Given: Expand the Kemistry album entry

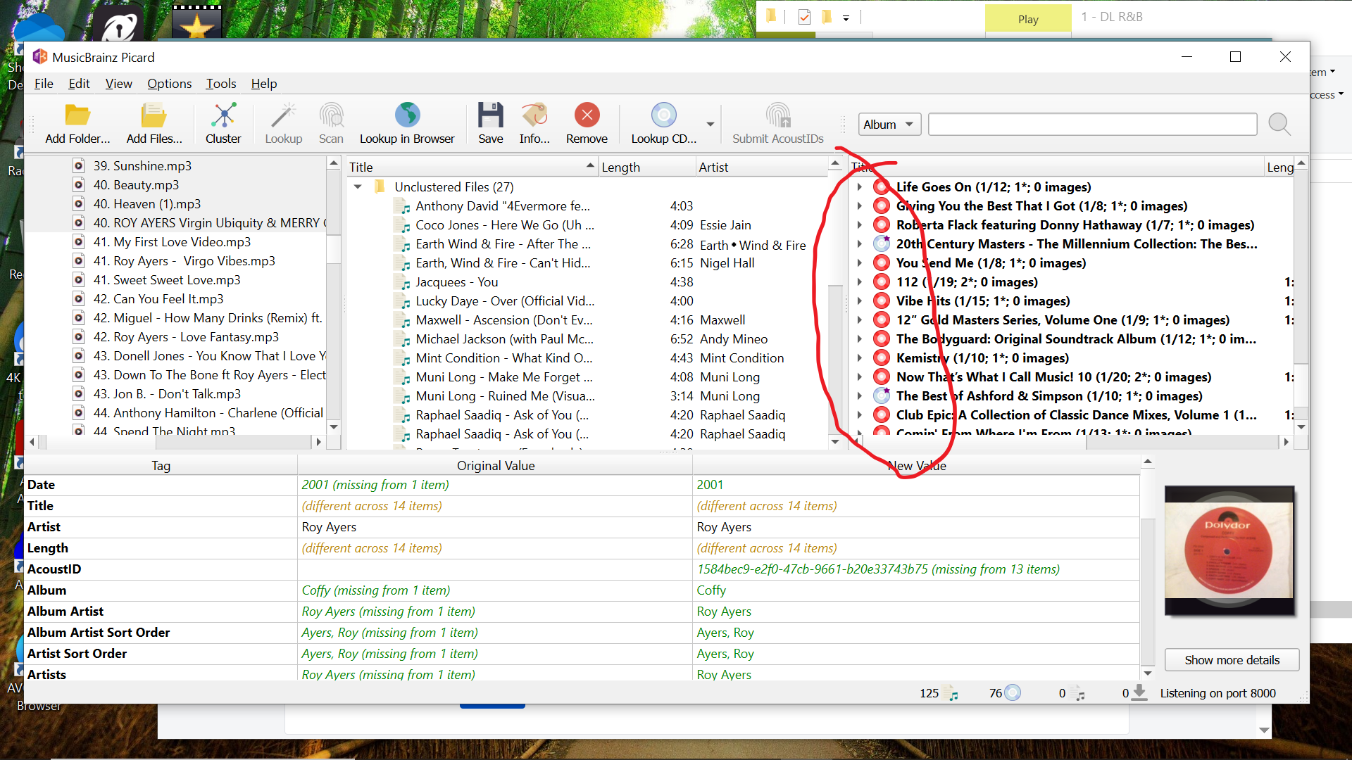Looking at the screenshot, I should pyautogui.click(x=859, y=358).
